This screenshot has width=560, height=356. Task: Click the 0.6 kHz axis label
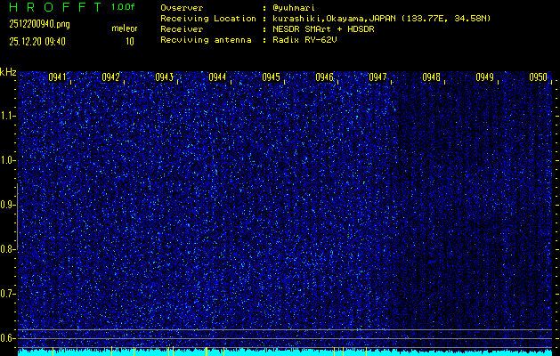(x=7, y=338)
